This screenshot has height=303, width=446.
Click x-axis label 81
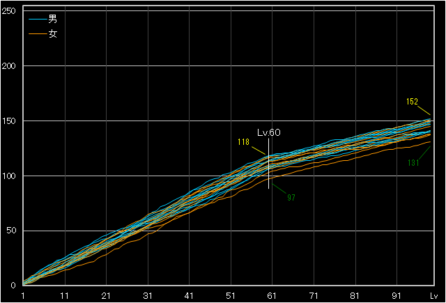click(355, 296)
